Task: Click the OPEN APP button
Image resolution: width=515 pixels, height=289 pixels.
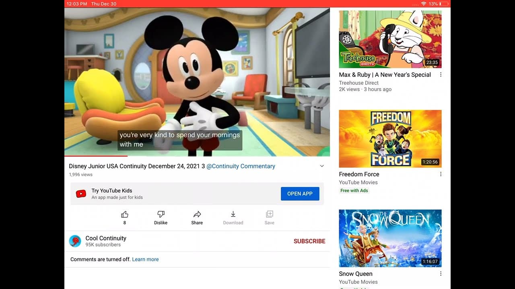Action: (x=300, y=194)
